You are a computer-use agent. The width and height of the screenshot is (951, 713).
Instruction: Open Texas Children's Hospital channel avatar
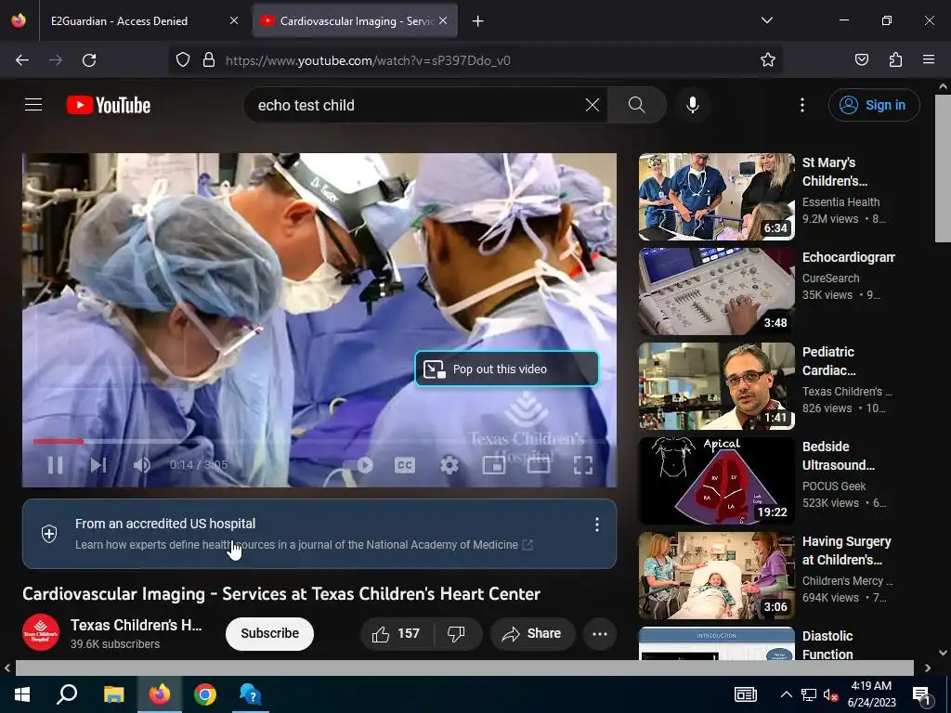(x=41, y=633)
